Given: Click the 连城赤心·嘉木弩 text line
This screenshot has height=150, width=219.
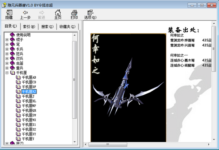Looking at the screenshot, I should [182, 60].
